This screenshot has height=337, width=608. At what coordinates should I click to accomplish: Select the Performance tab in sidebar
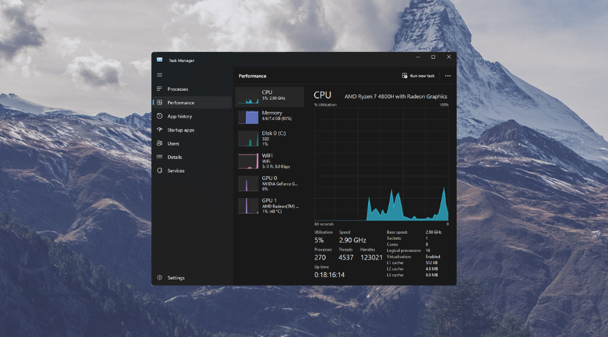[180, 102]
